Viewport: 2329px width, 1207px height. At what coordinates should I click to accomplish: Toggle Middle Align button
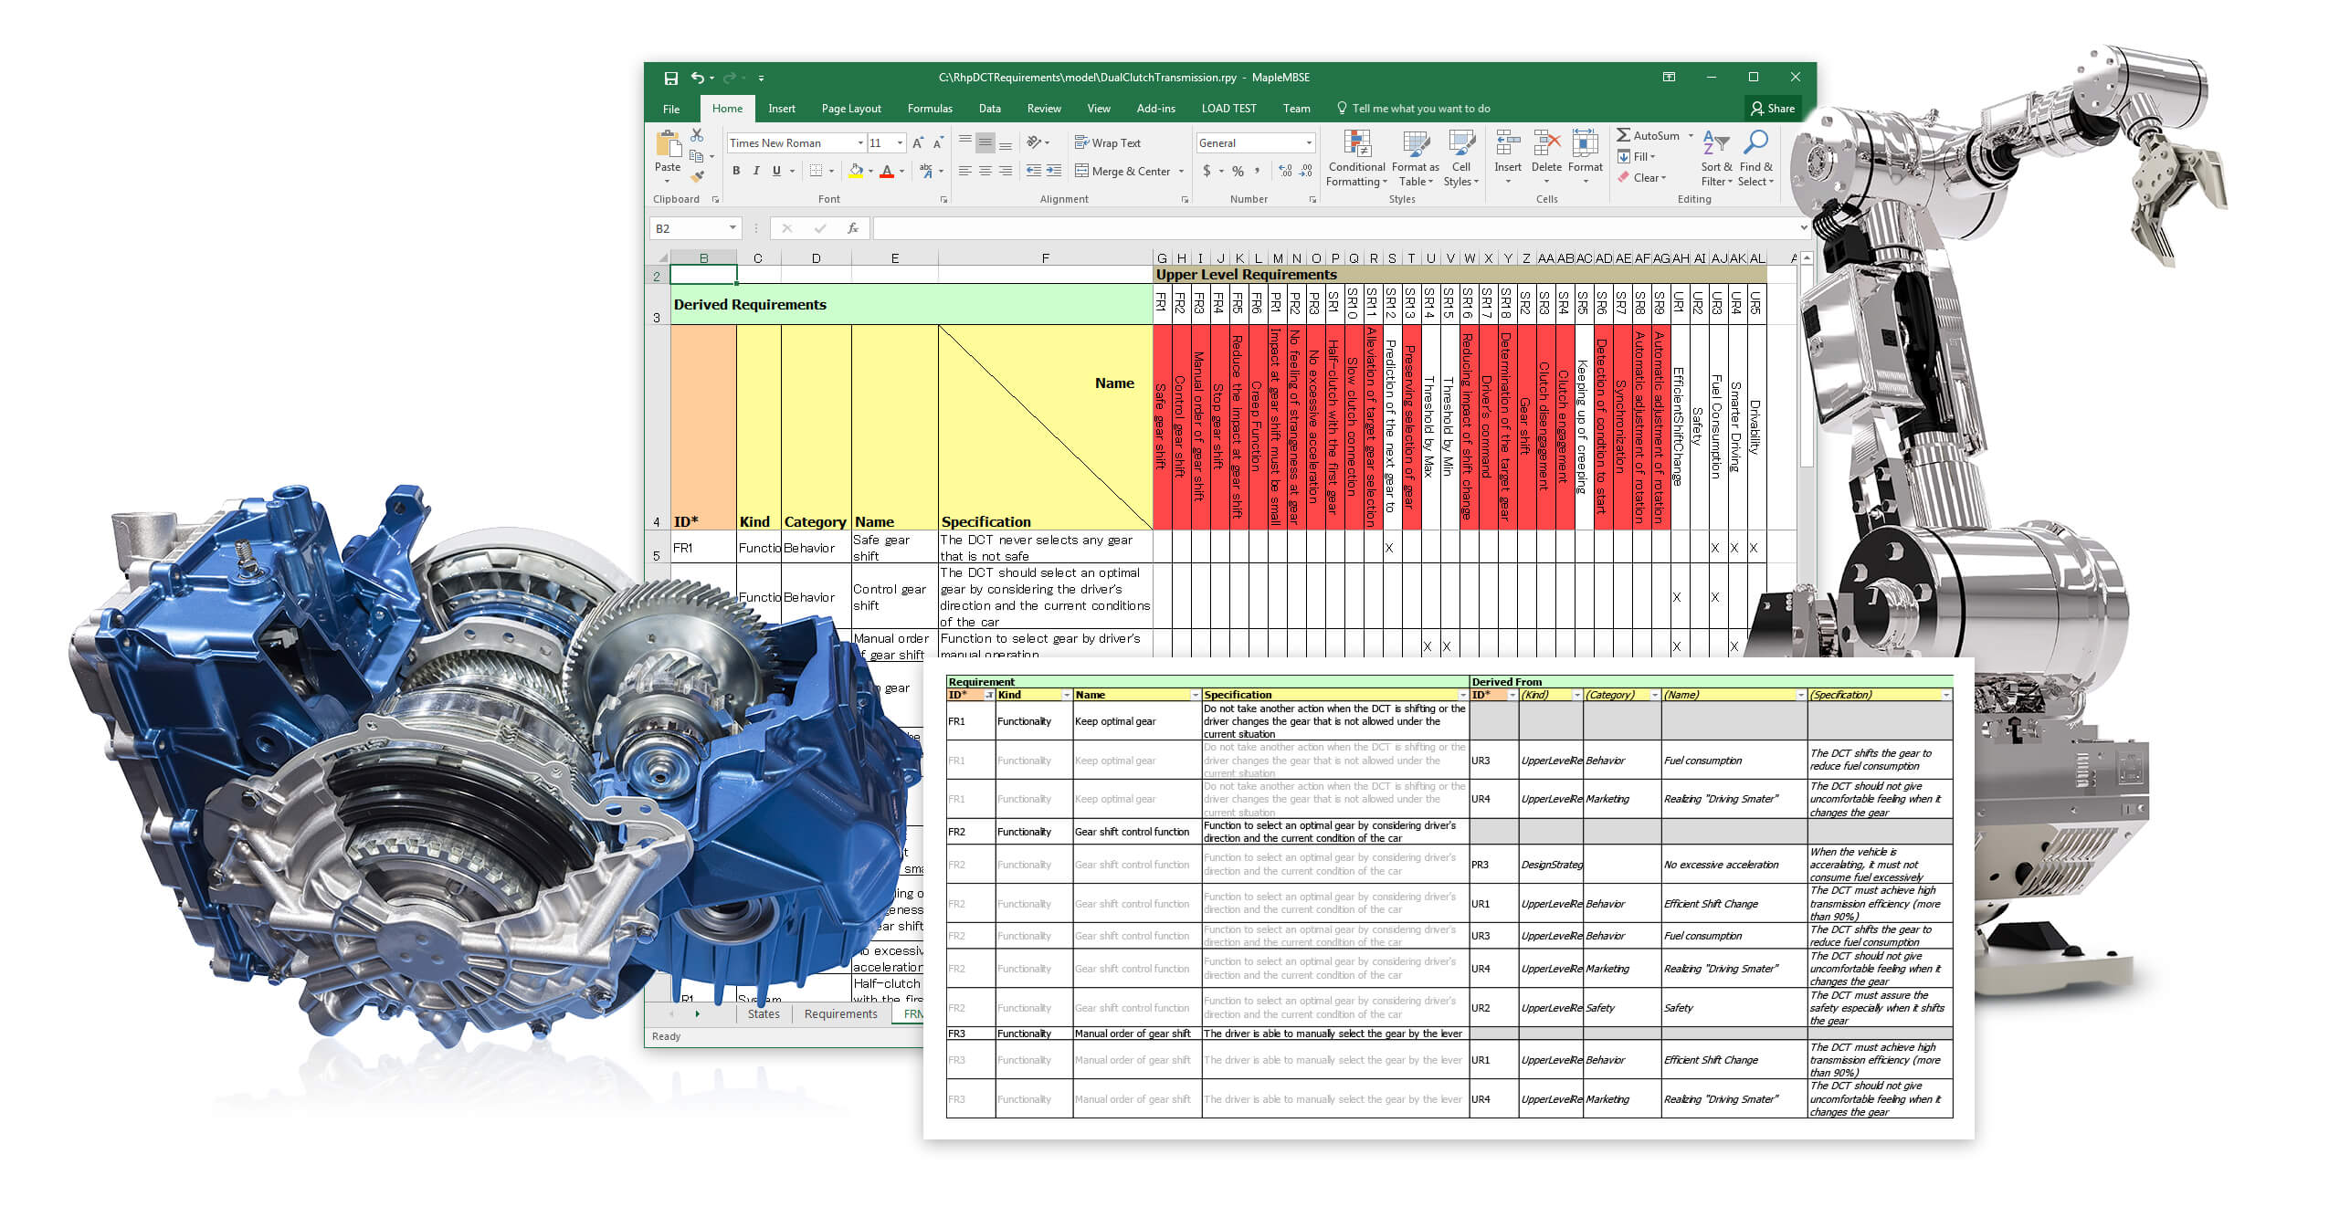tap(985, 142)
